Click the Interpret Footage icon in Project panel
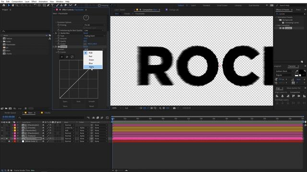The height and width of the screenshot is (172, 307). pyautogui.click(x=2, y=108)
